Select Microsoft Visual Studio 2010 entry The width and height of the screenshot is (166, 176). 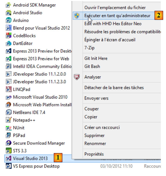pos(40,97)
